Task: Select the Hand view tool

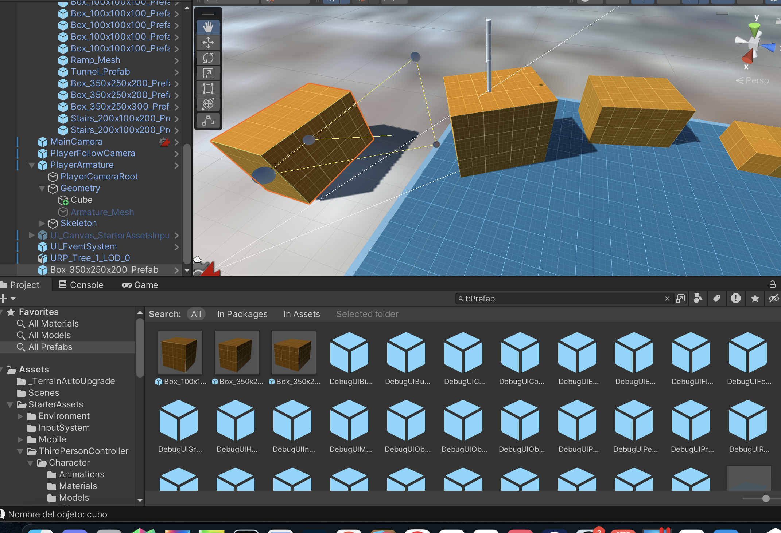Action: (x=208, y=27)
